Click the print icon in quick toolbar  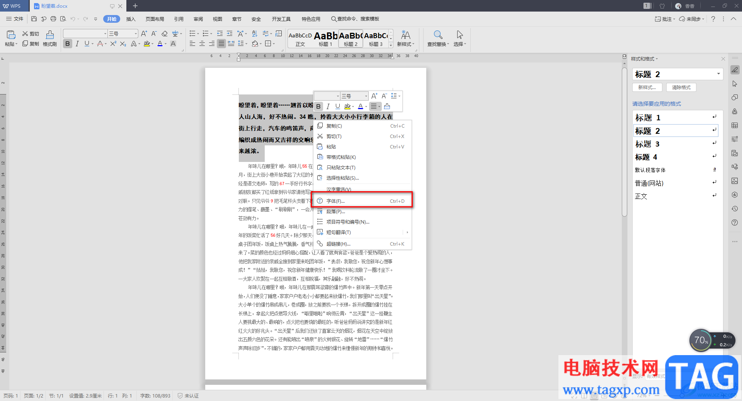pos(53,19)
